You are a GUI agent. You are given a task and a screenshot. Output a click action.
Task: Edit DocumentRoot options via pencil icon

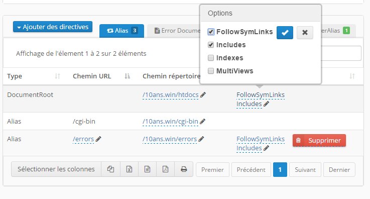[x=266, y=104]
